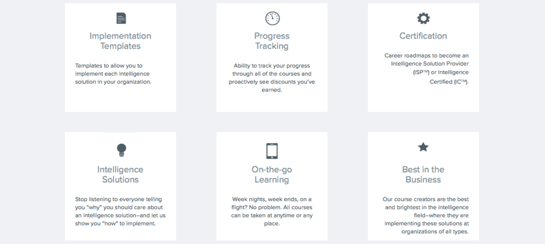Click the templates description paragraph
545x244 pixels.
click(113, 74)
